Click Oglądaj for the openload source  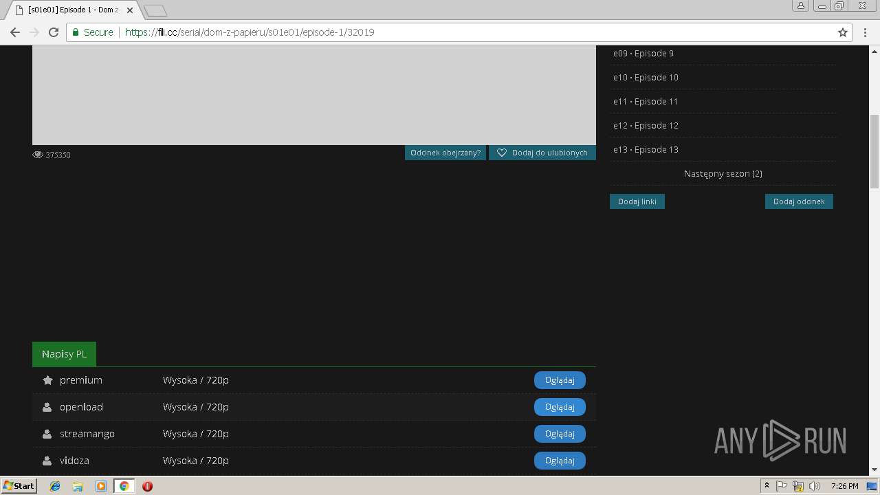coord(560,407)
